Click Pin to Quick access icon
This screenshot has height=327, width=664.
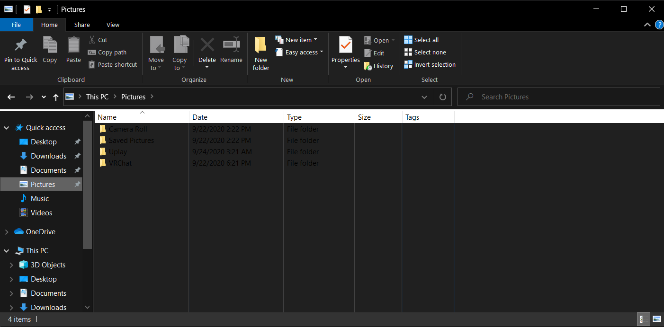coord(20,45)
